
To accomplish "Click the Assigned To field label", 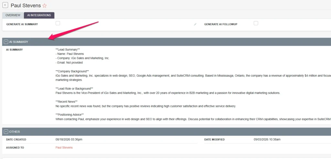I will coord(15,148).
